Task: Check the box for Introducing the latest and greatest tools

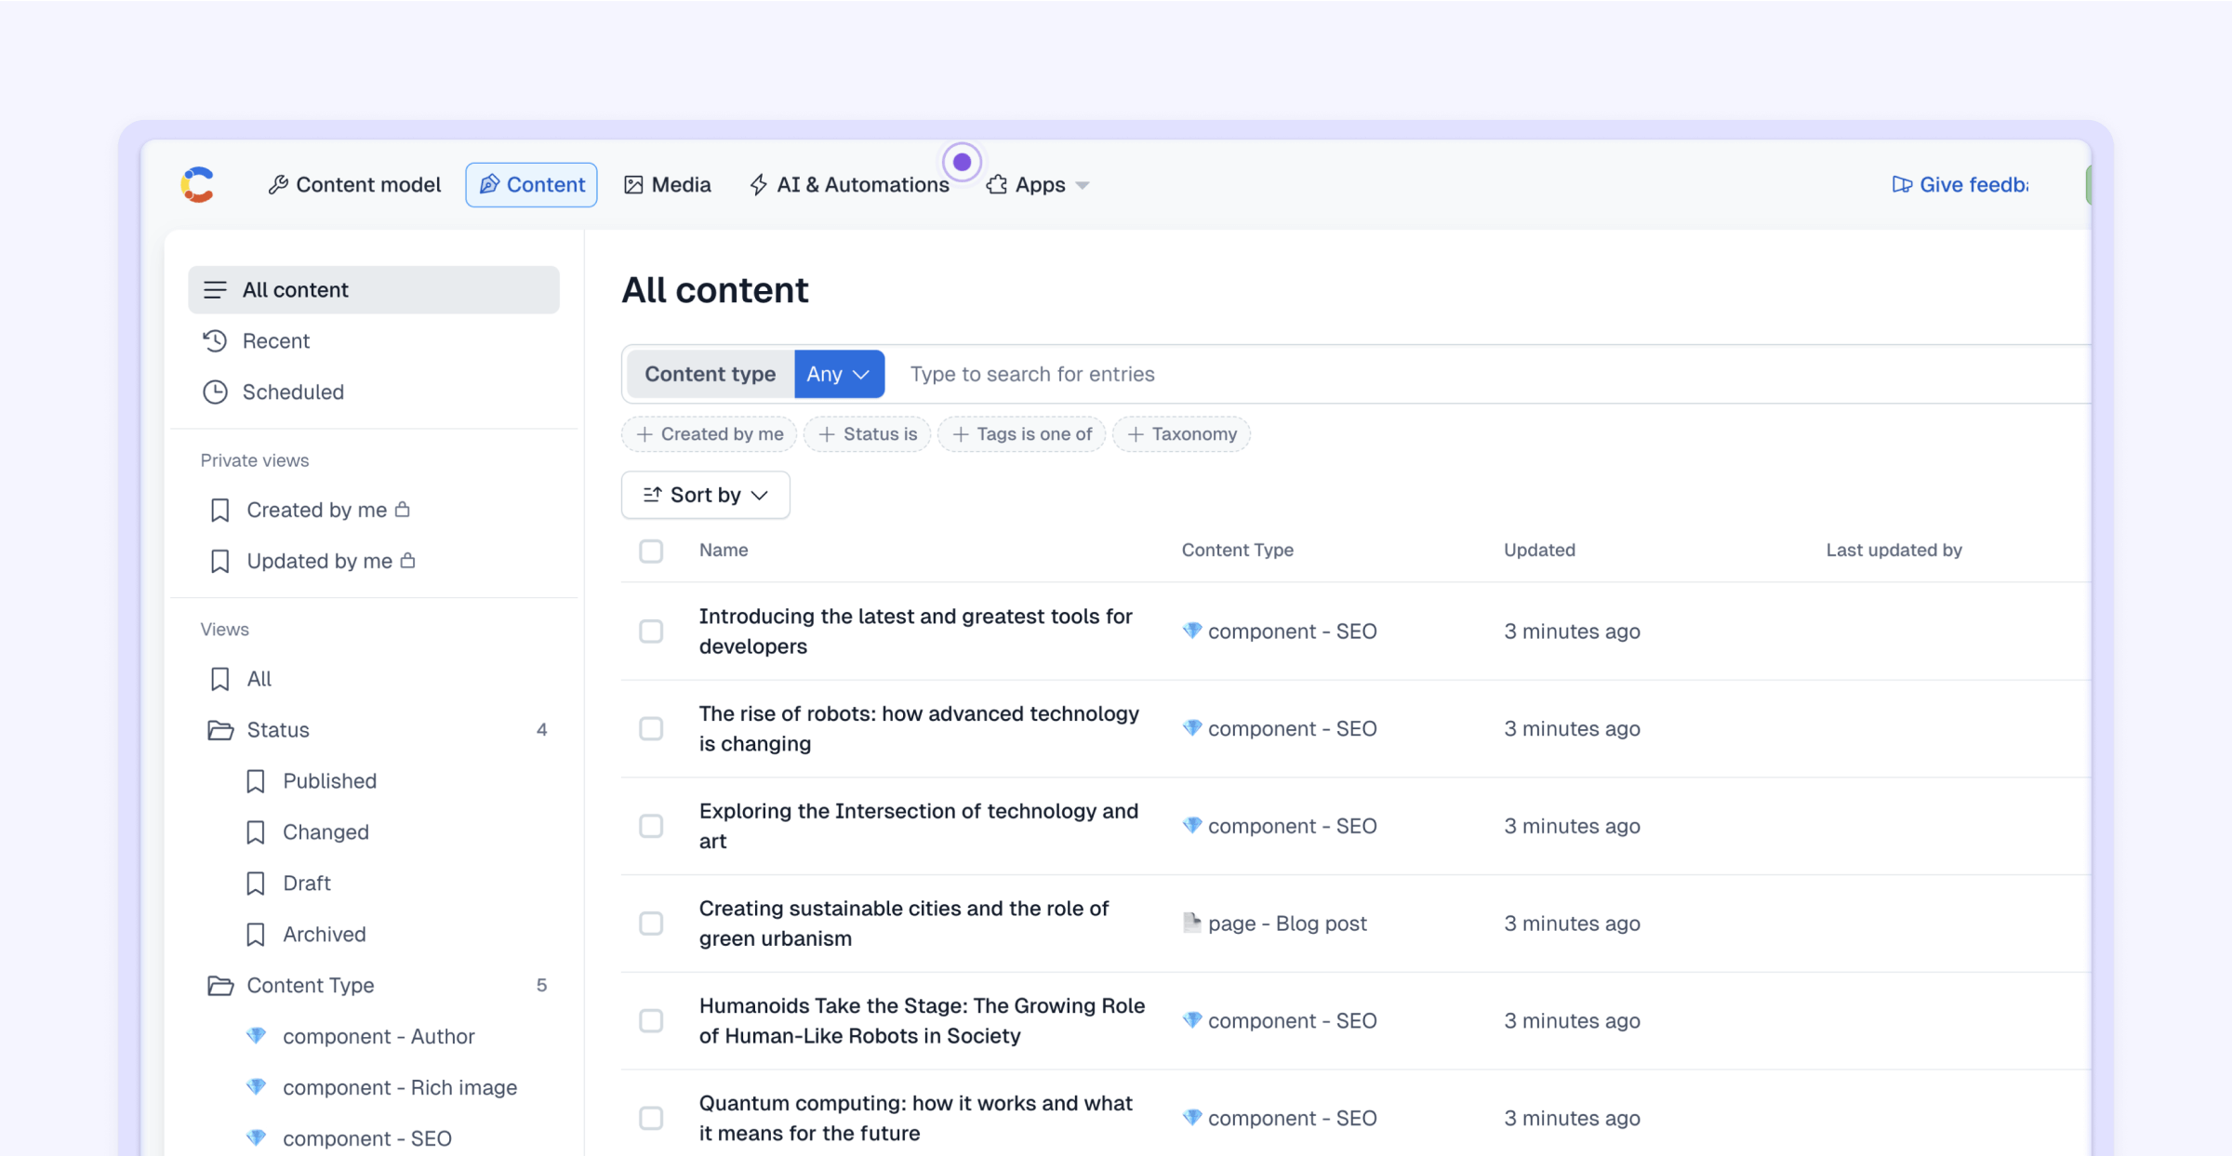Action: [651, 631]
